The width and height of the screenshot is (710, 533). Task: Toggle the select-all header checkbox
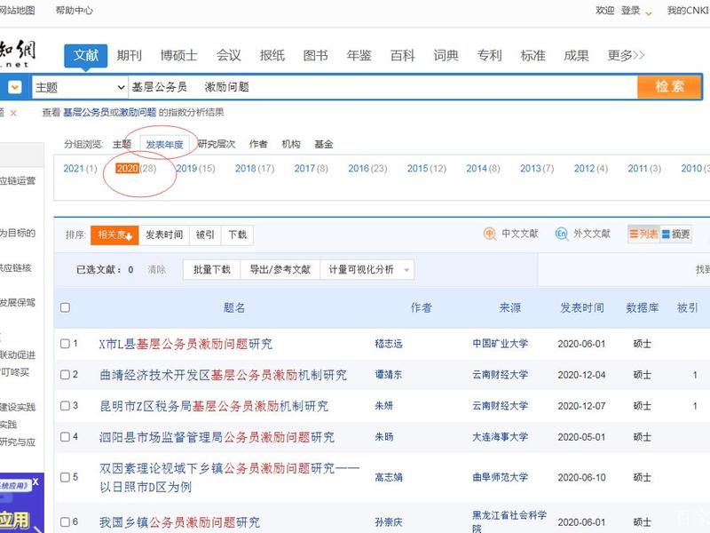point(65,307)
